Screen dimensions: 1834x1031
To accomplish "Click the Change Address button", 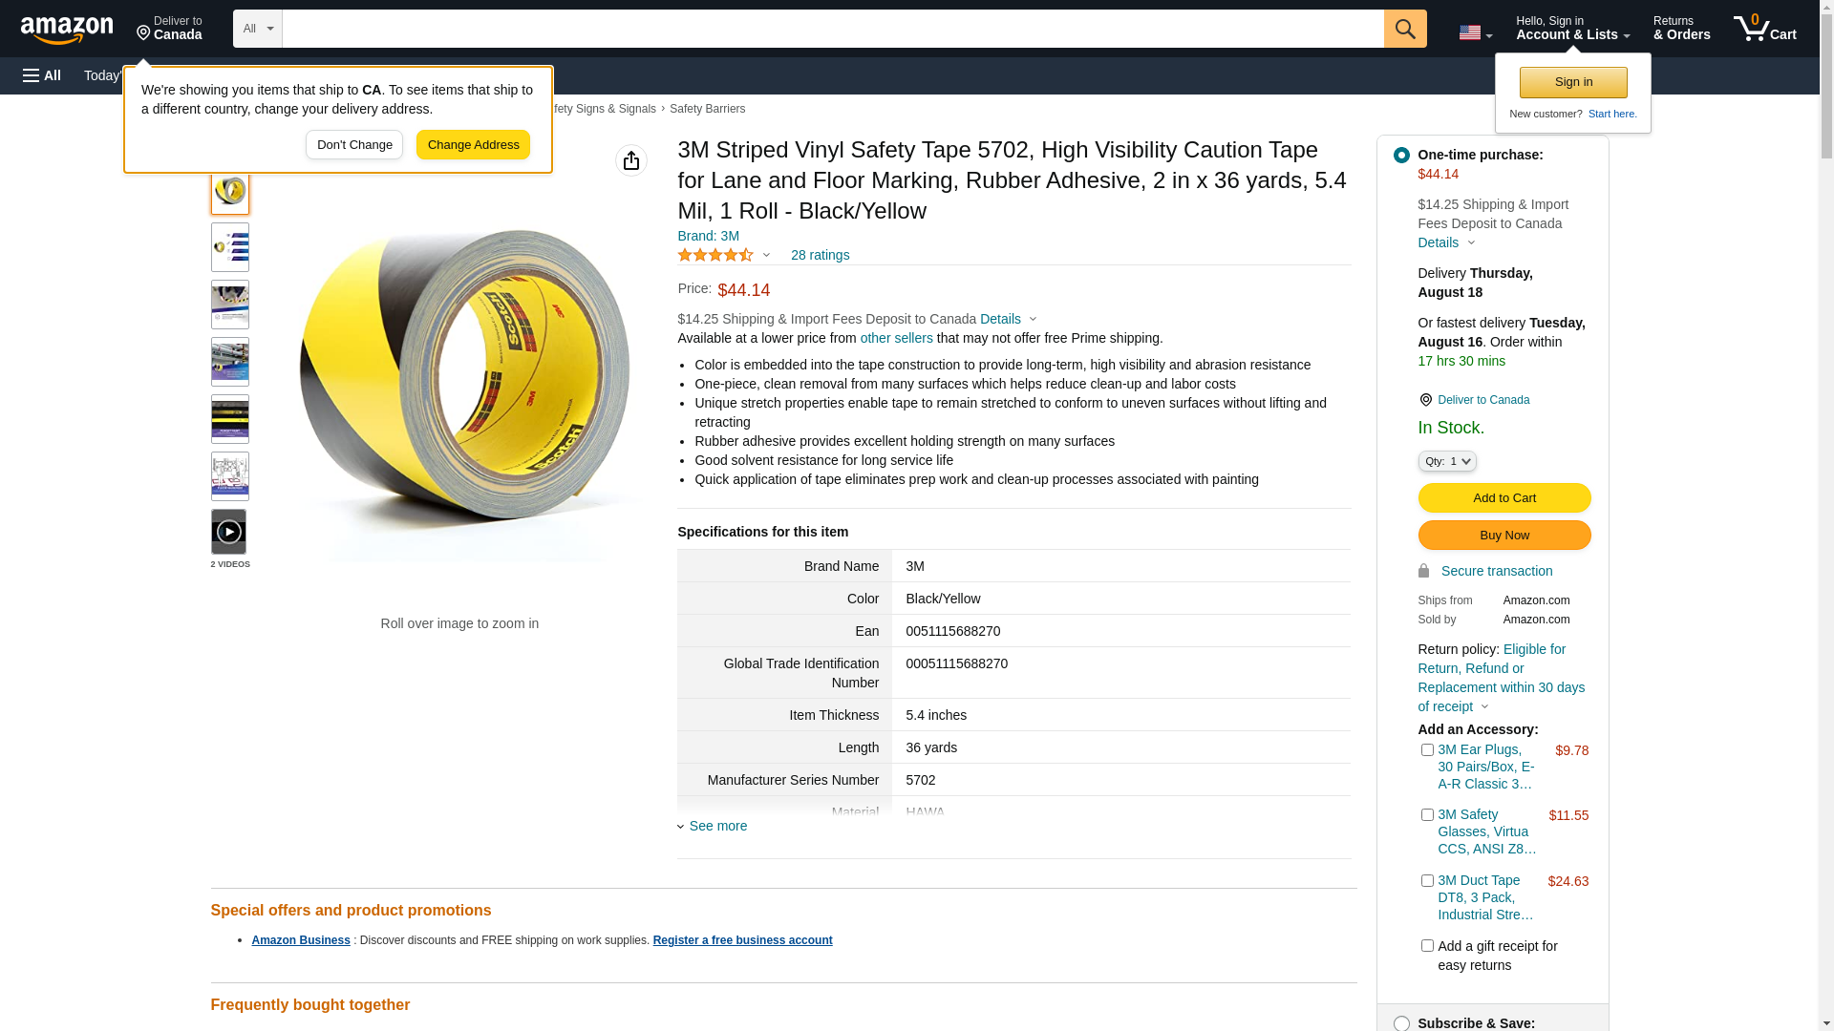I will pyautogui.click(x=473, y=145).
